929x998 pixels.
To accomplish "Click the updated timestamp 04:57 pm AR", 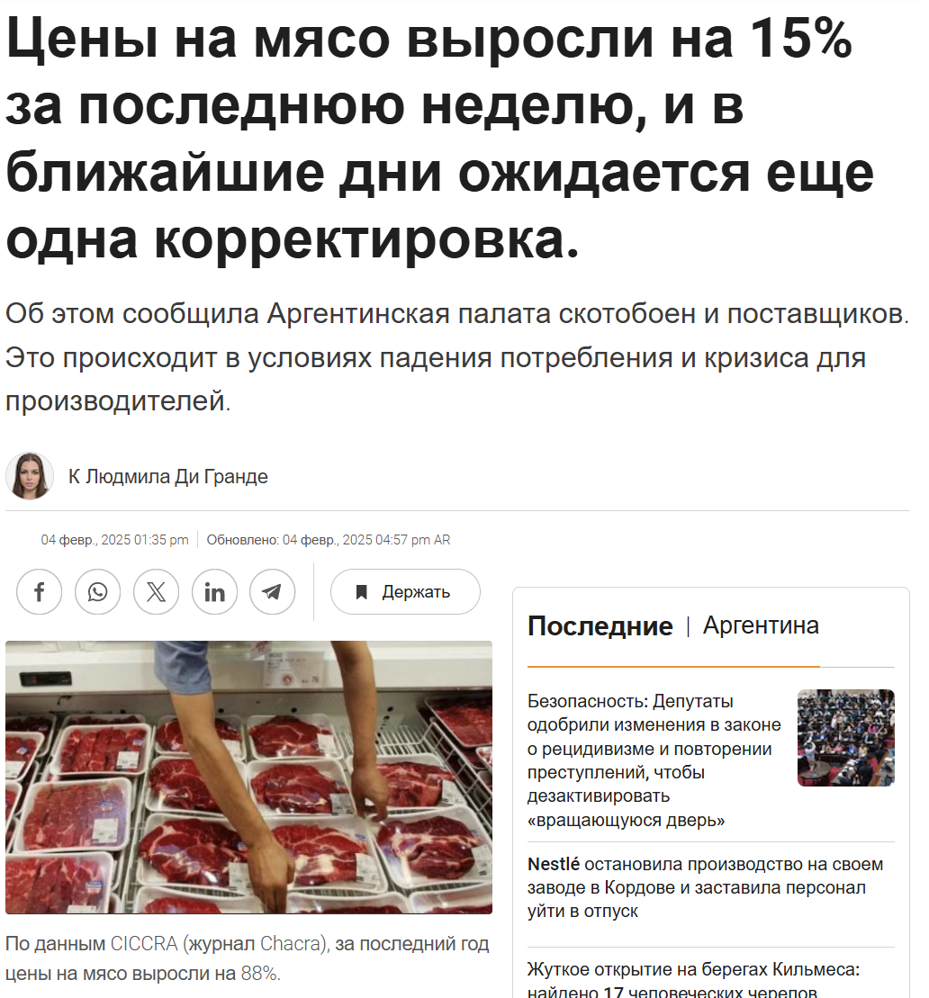I will (x=329, y=540).
